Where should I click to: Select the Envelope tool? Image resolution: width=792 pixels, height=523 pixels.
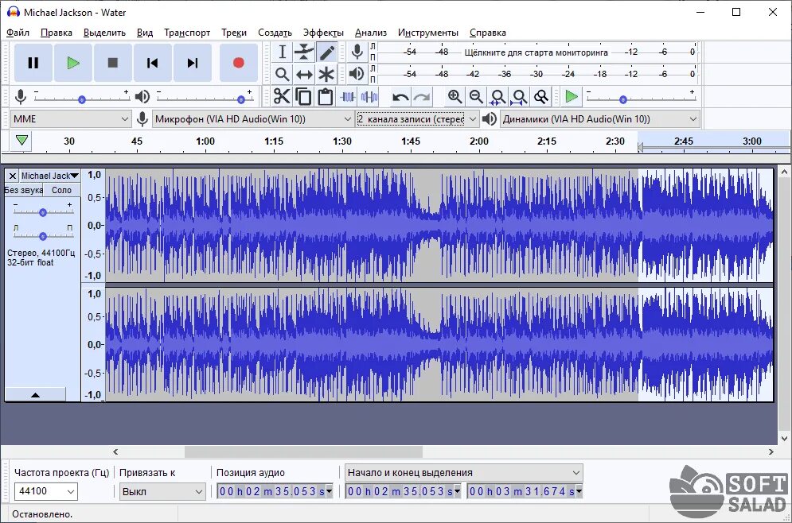304,52
